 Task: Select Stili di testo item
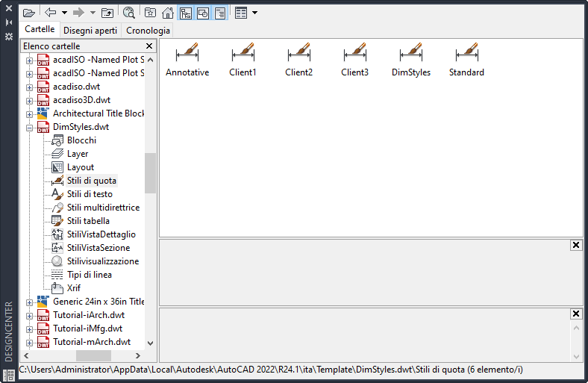(x=90, y=194)
